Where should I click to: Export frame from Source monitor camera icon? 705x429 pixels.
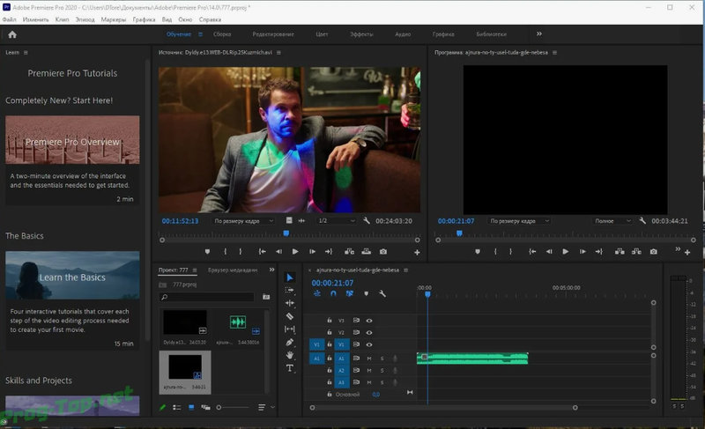coord(383,252)
